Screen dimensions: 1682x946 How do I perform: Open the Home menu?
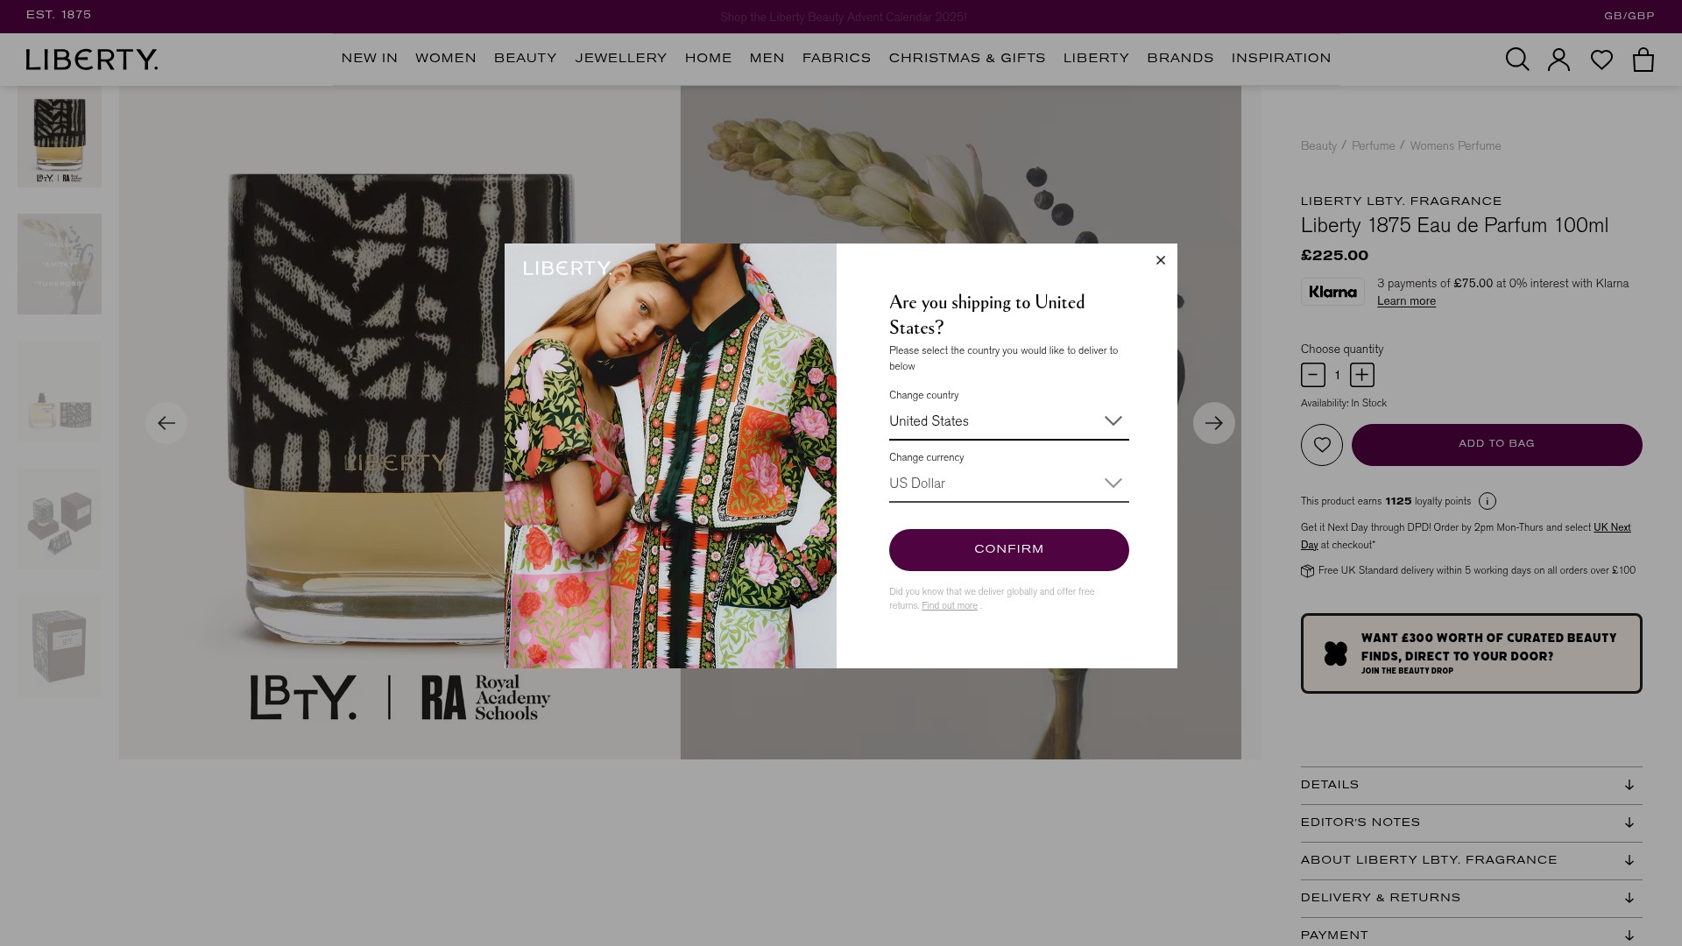(x=708, y=59)
